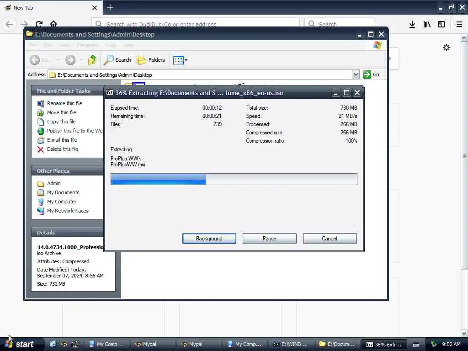Click the Explorer Forward arrow icon
This screenshot has width=468, height=351.
point(70,60)
